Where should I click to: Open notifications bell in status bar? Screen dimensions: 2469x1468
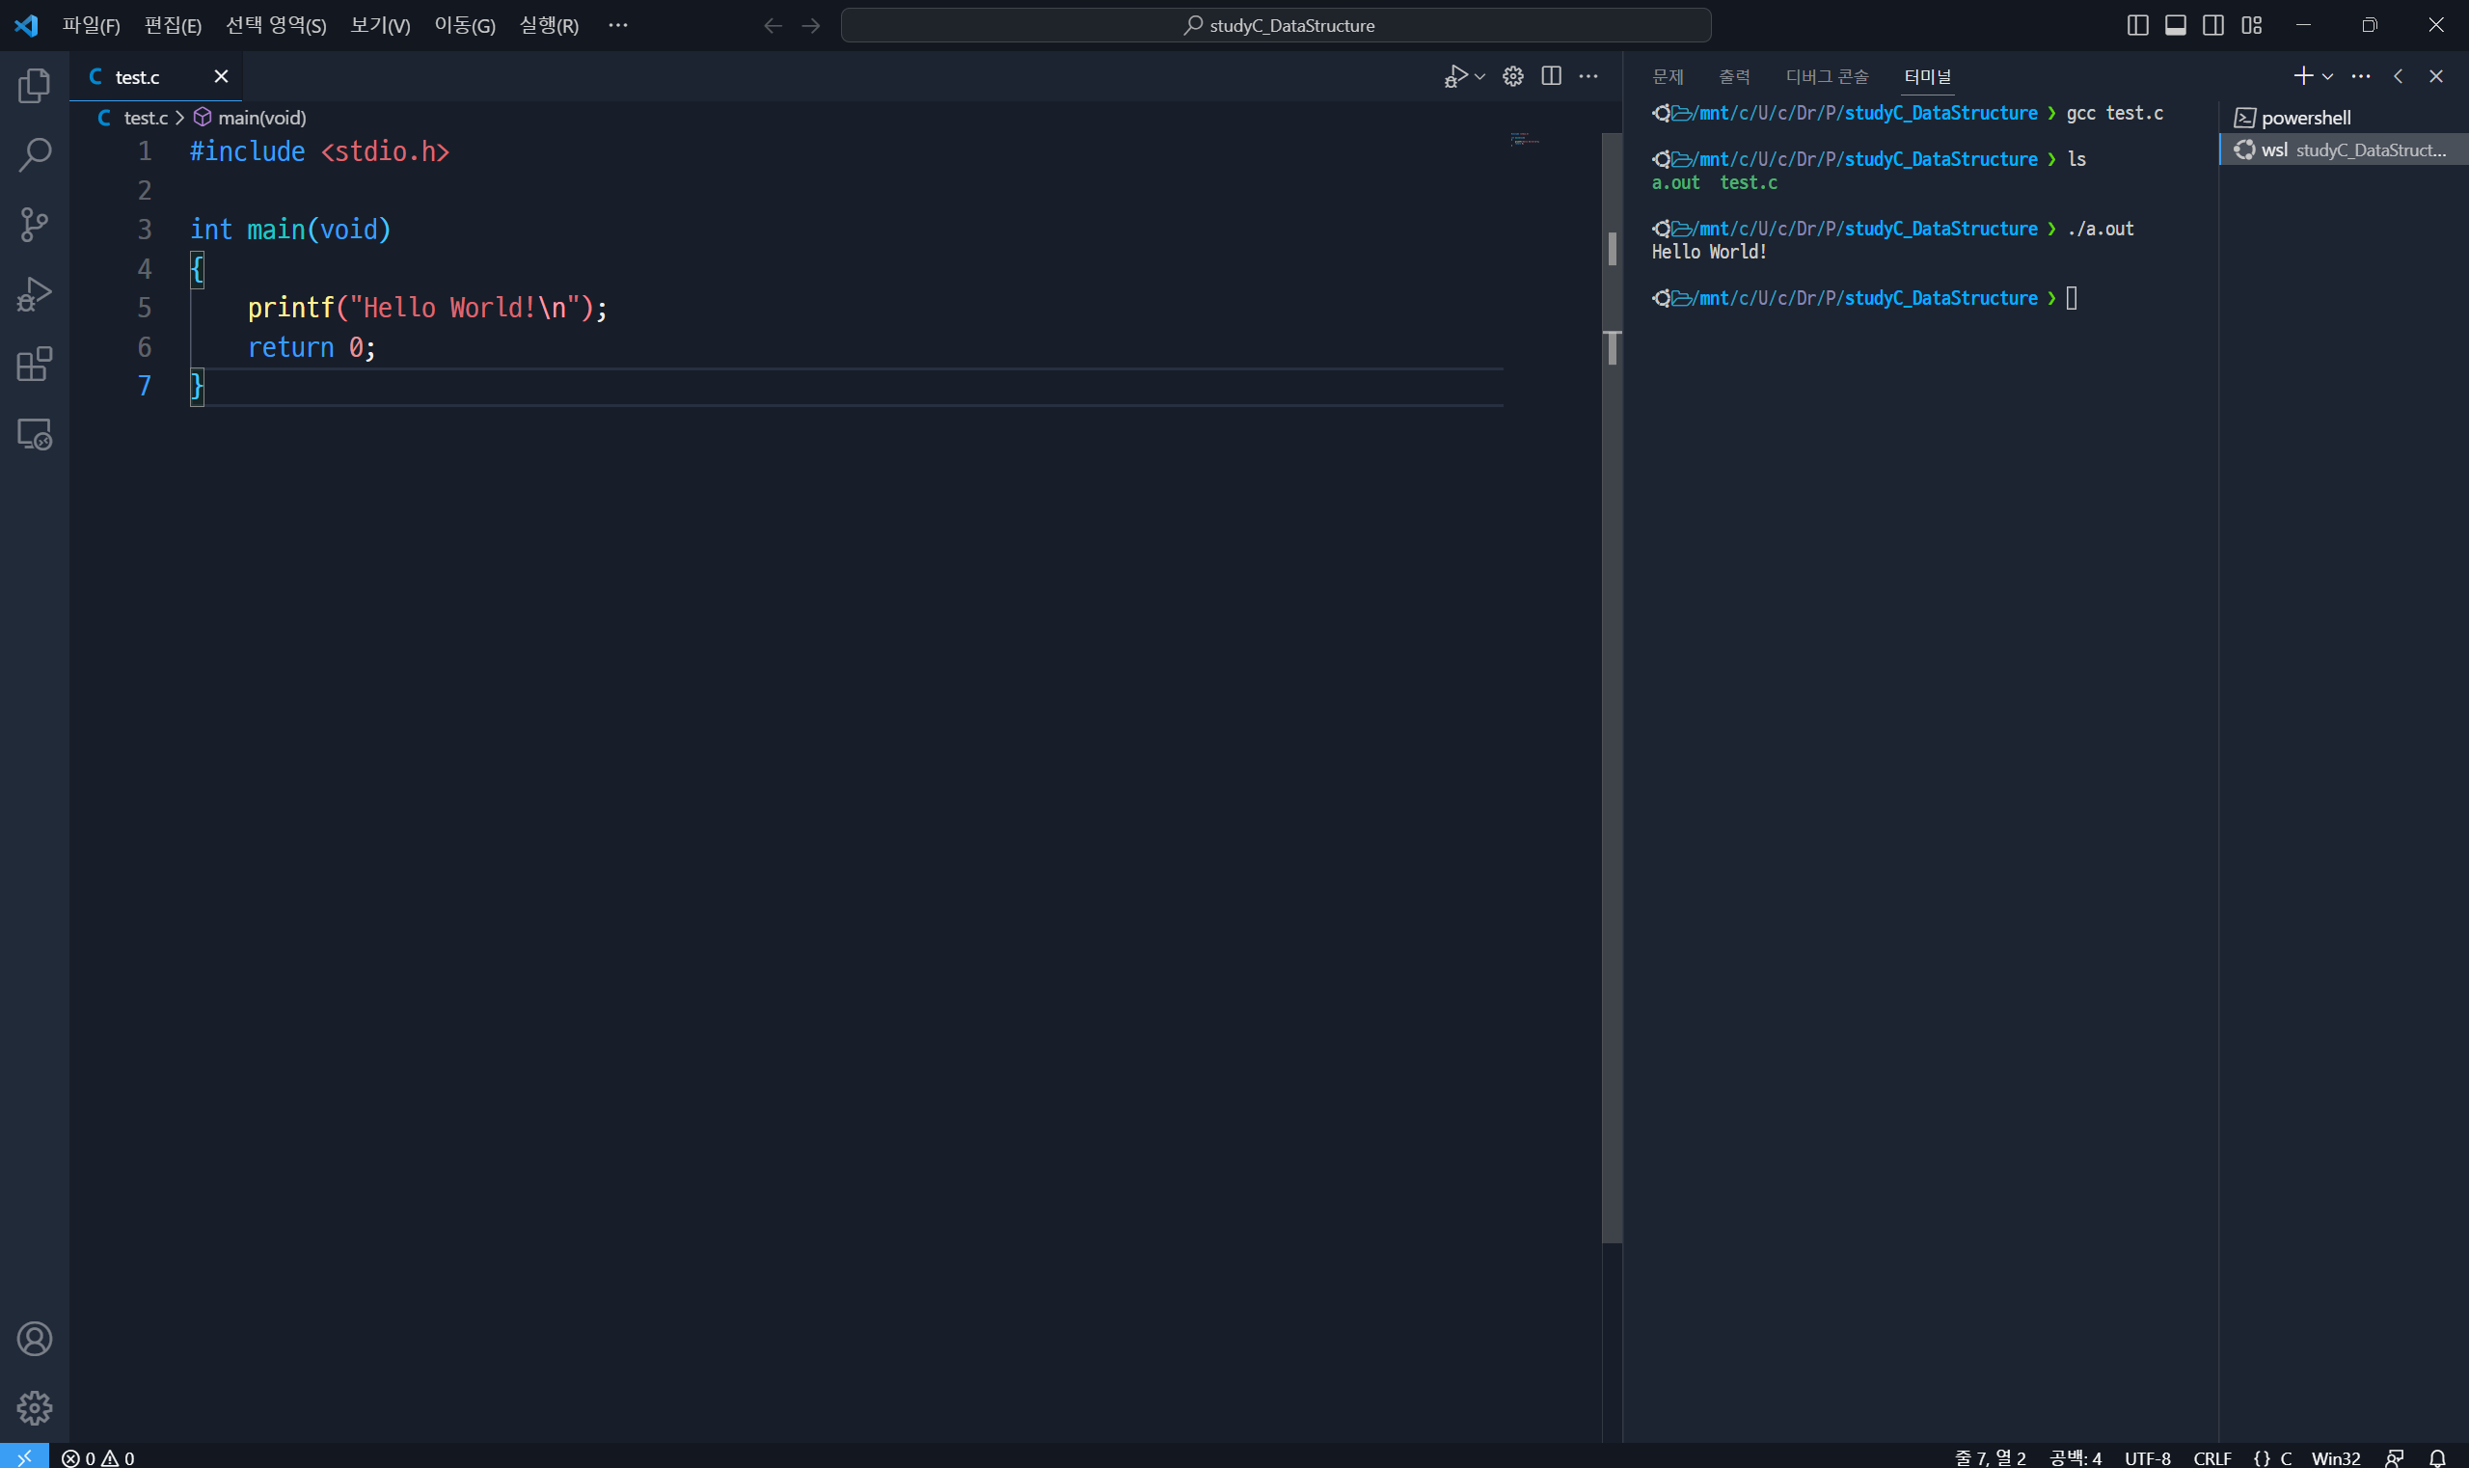pos(2437,1457)
